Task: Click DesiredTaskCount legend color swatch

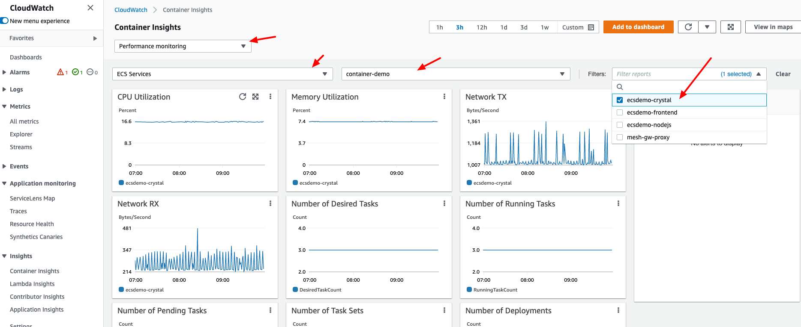Action: (295, 289)
